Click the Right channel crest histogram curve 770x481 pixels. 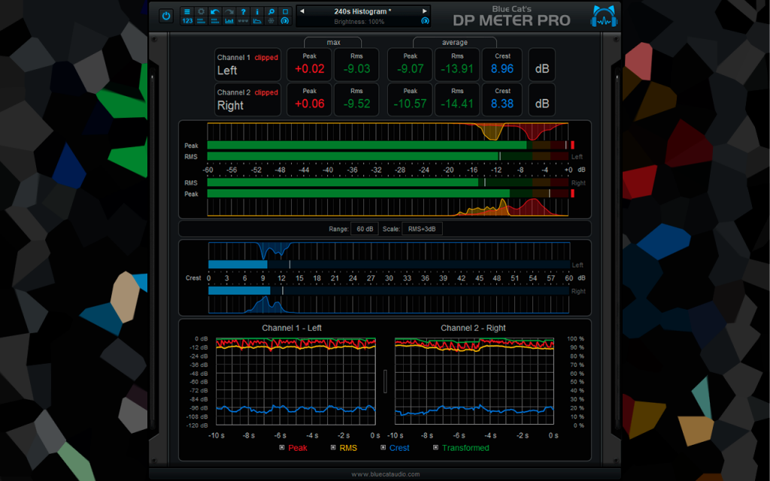click(x=389, y=304)
